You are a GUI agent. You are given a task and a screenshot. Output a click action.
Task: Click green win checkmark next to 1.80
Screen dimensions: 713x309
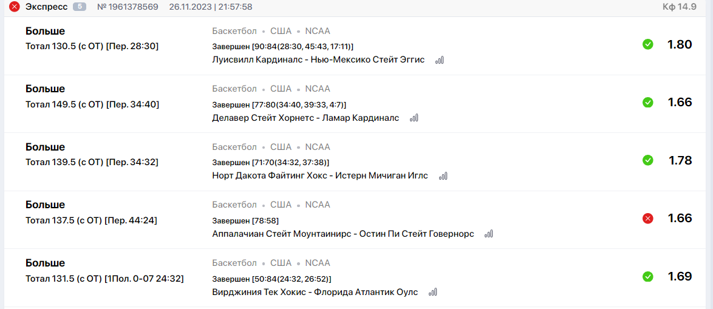coord(647,44)
